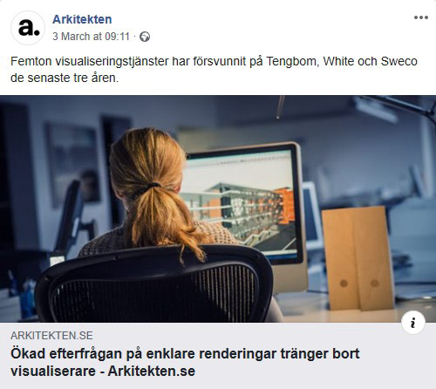Click the building rendering shown on the monitor
This screenshot has height=389, width=436.
[242, 211]
